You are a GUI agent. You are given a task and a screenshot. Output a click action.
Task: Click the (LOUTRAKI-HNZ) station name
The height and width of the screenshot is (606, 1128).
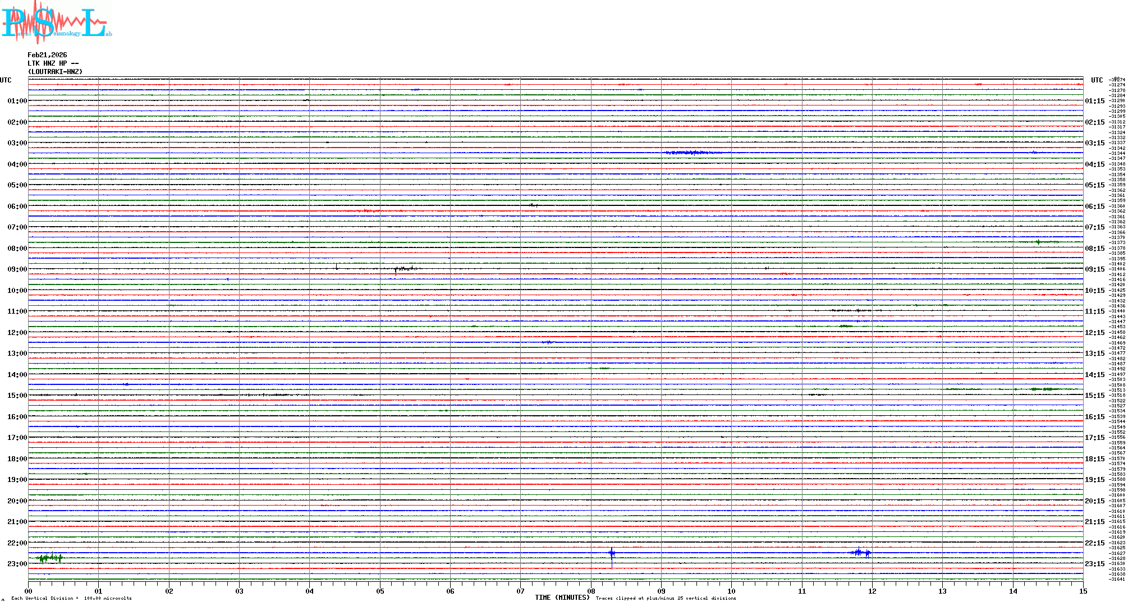tap(55, 72)
